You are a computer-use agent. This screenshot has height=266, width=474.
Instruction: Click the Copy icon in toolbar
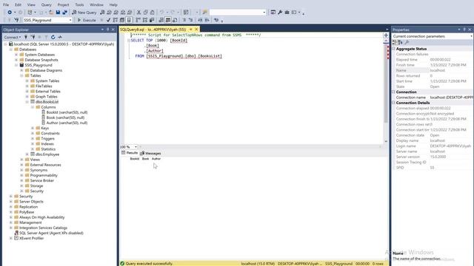tap(145, 13)
